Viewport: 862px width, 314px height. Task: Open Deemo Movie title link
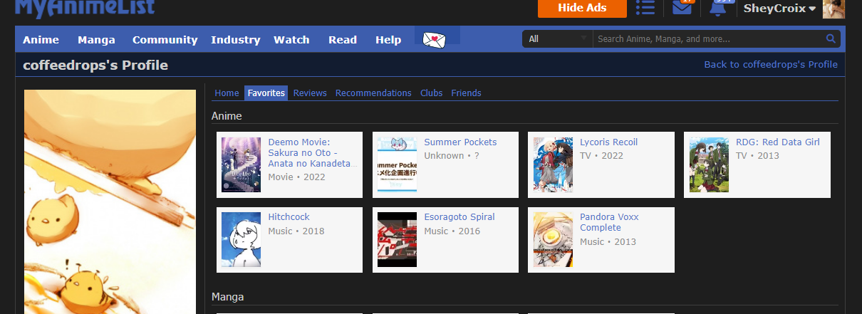click(311, 153)
